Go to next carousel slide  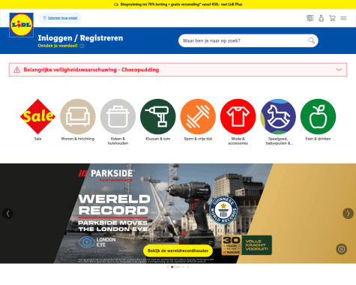[348, 214]
